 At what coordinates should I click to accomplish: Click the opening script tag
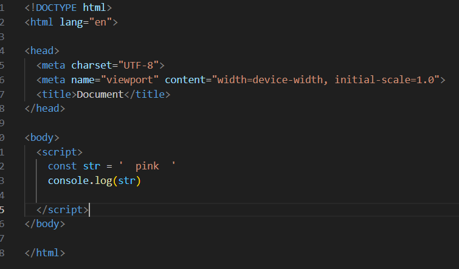click(60, 152)
